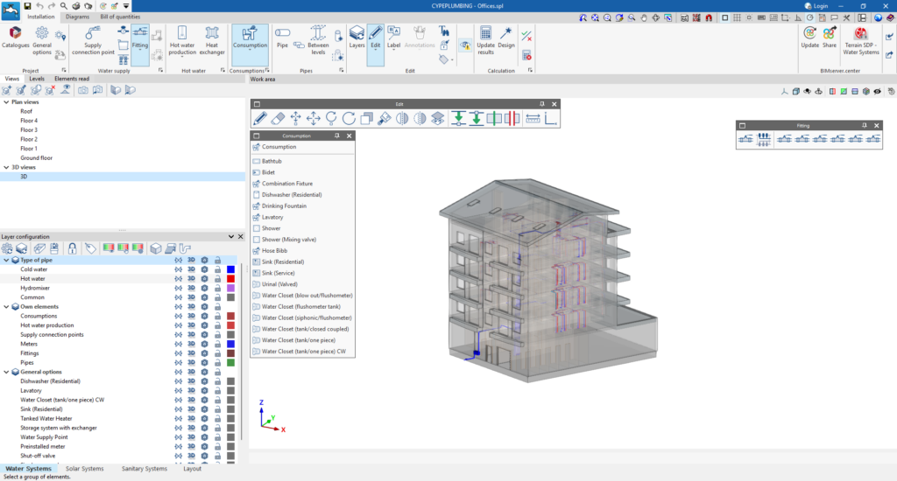Viewport: 897px width, 481px height.
Task: Select Drinking Fountain in the Consumption list
Action: pos(286,205)
